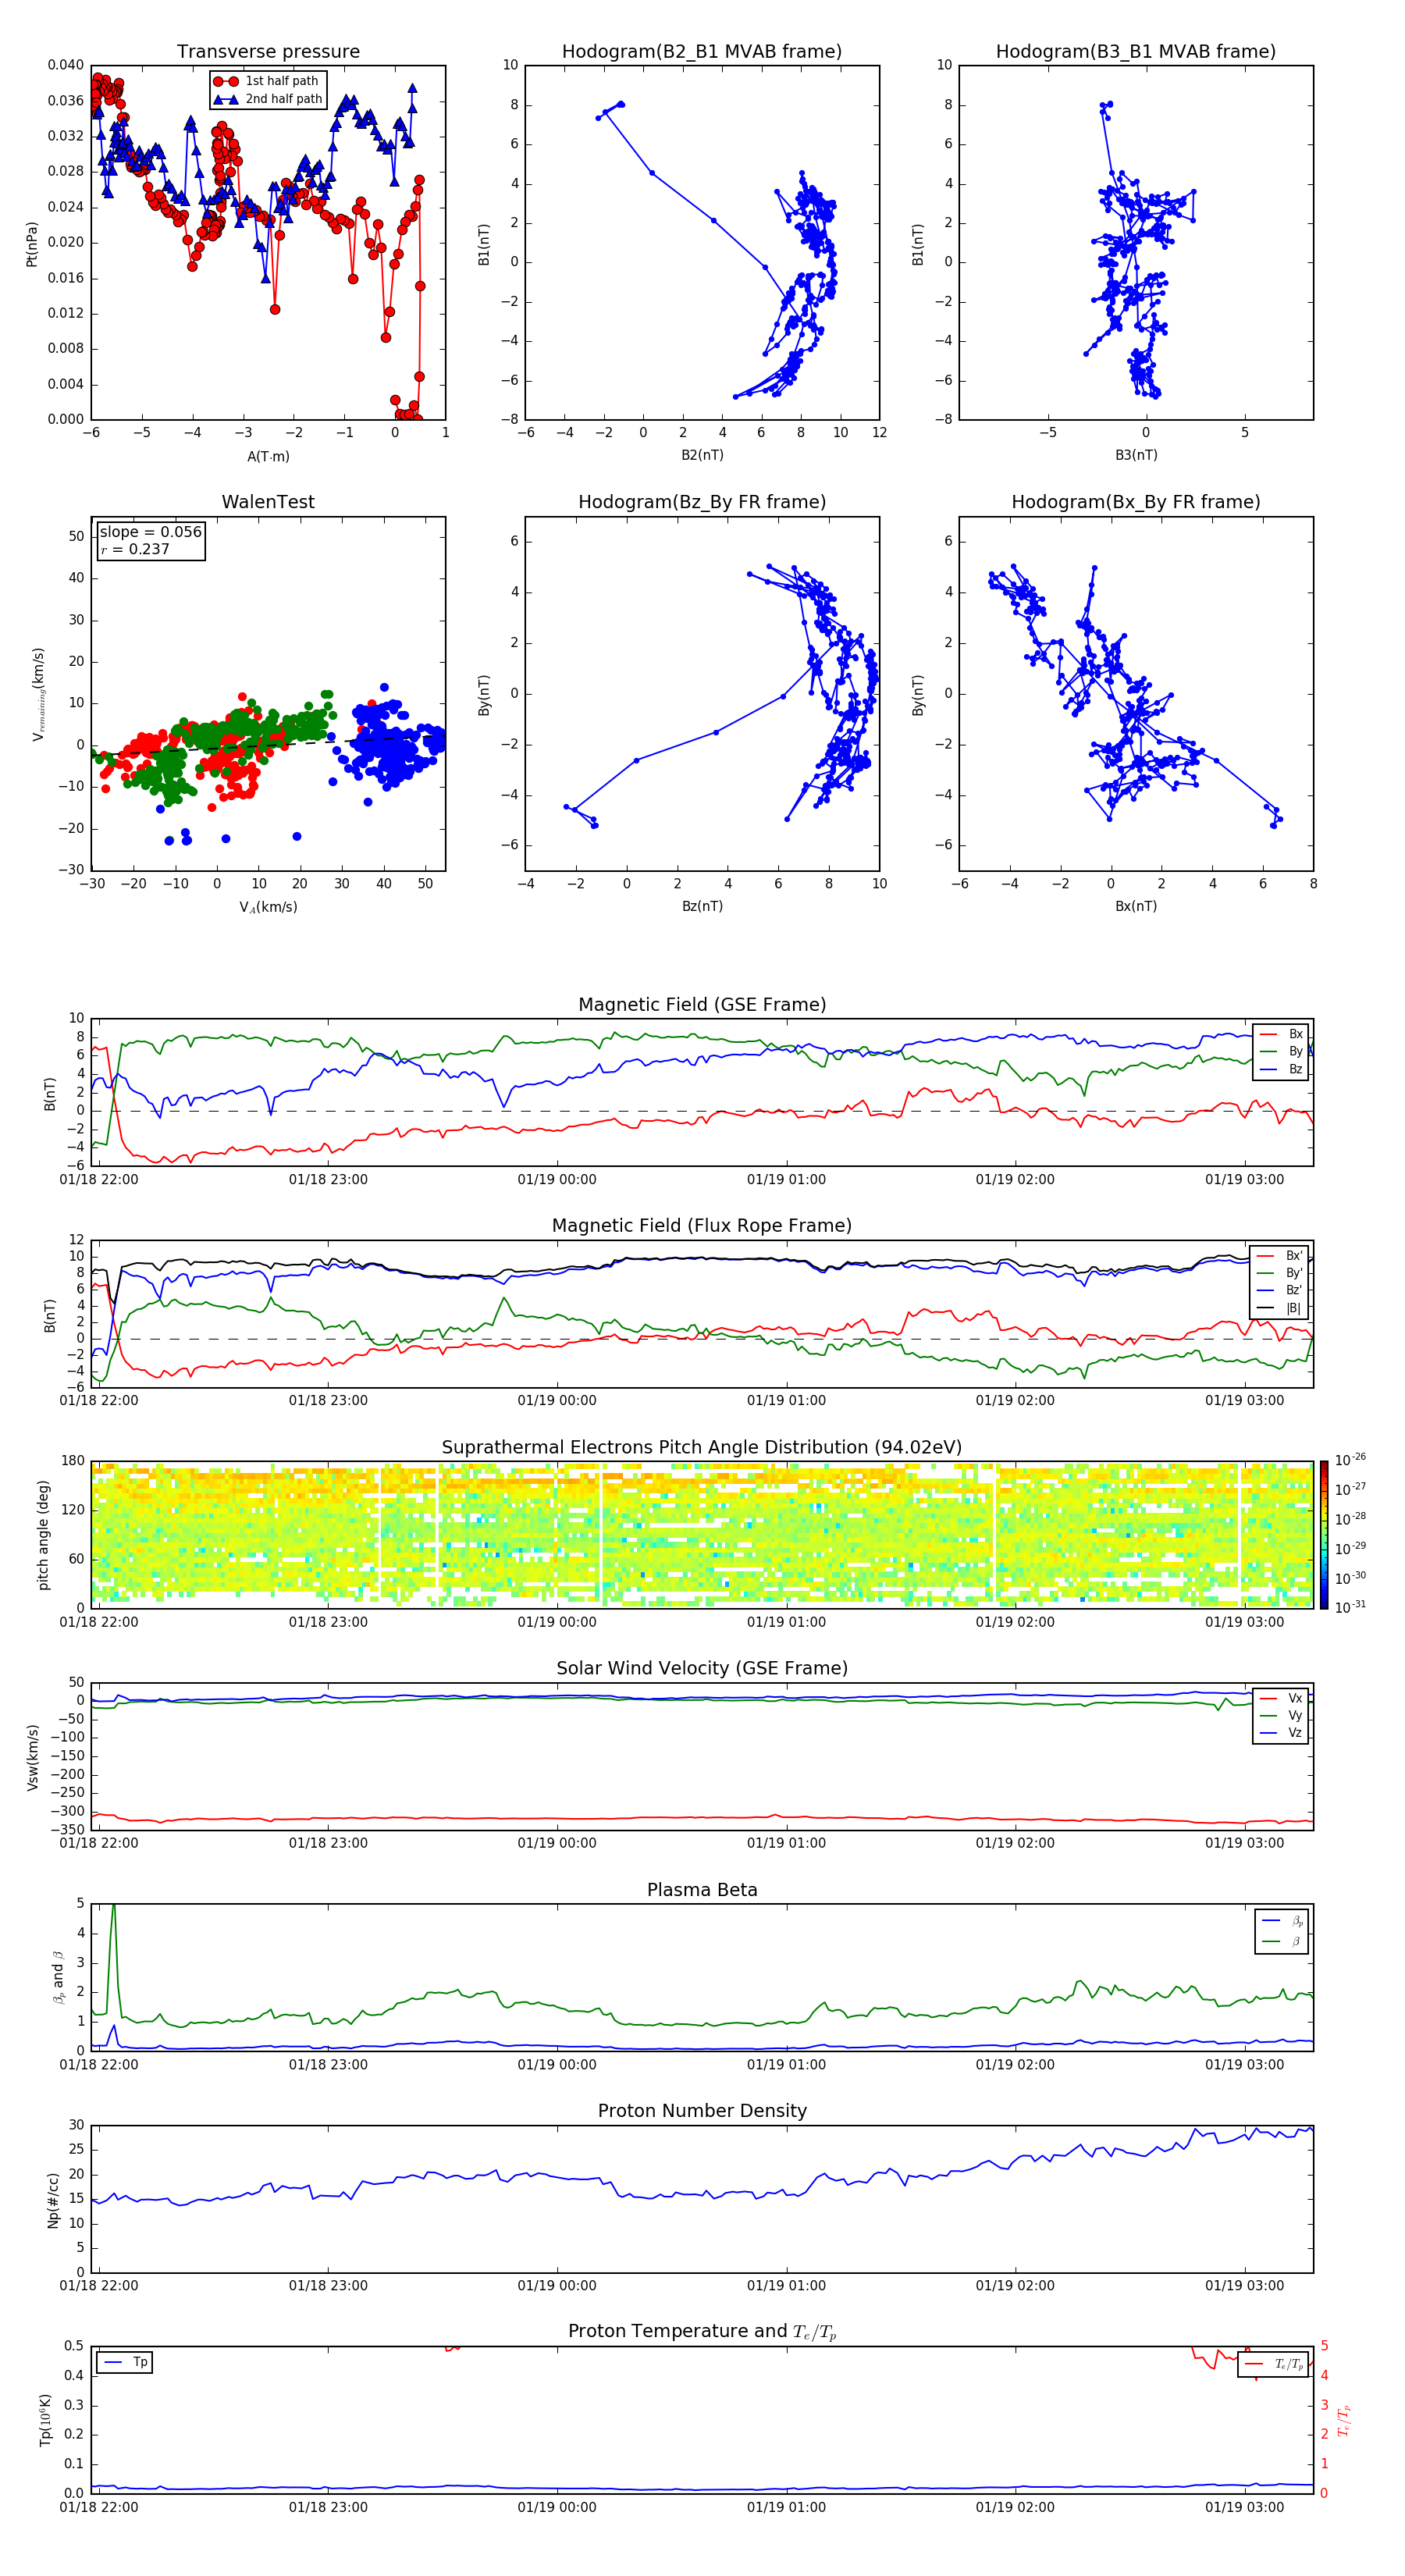This screenshot has width=1405, height=2576.
Task: Click the 'pitch angle (deg)' axis label
Action: (x=43, y=1534)
